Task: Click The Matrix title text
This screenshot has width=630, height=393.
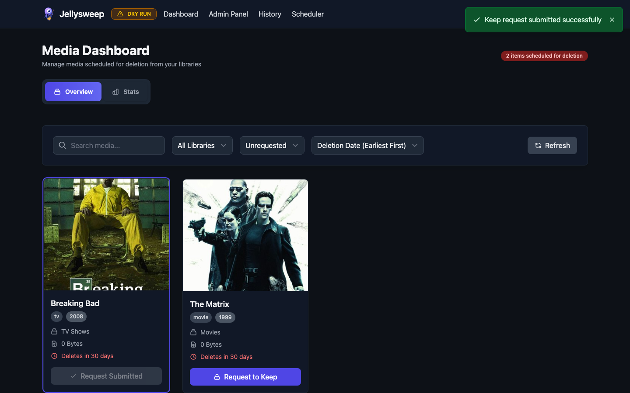Action: pyautogui.click(x=210, y=304)
